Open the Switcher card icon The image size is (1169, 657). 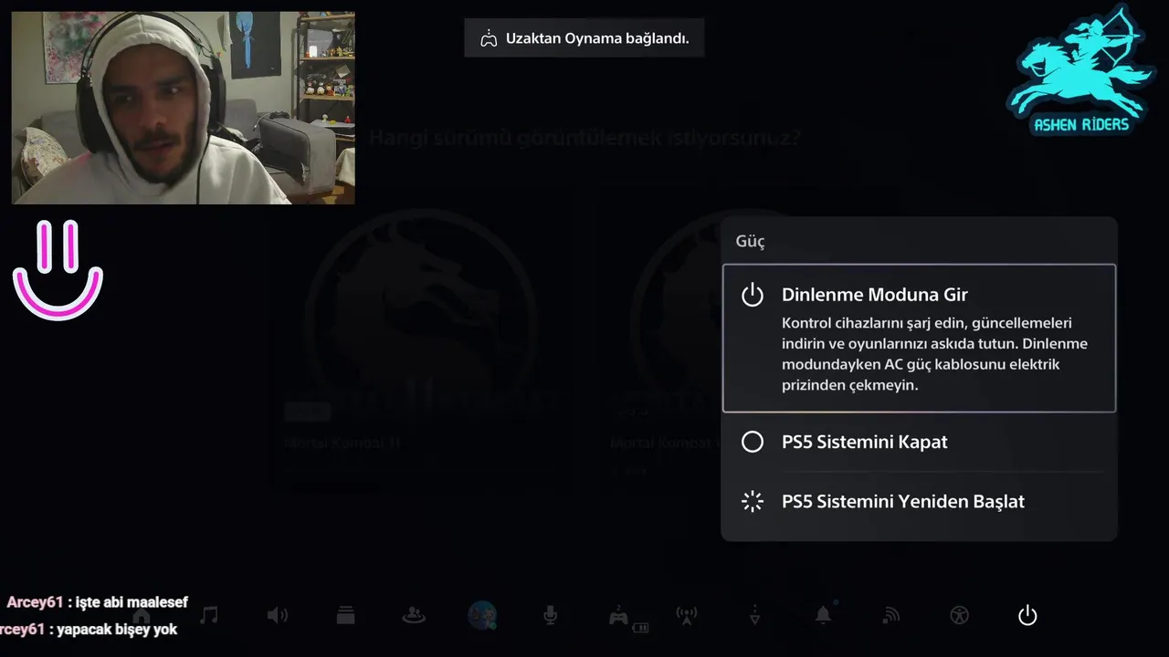click(345, 615)
